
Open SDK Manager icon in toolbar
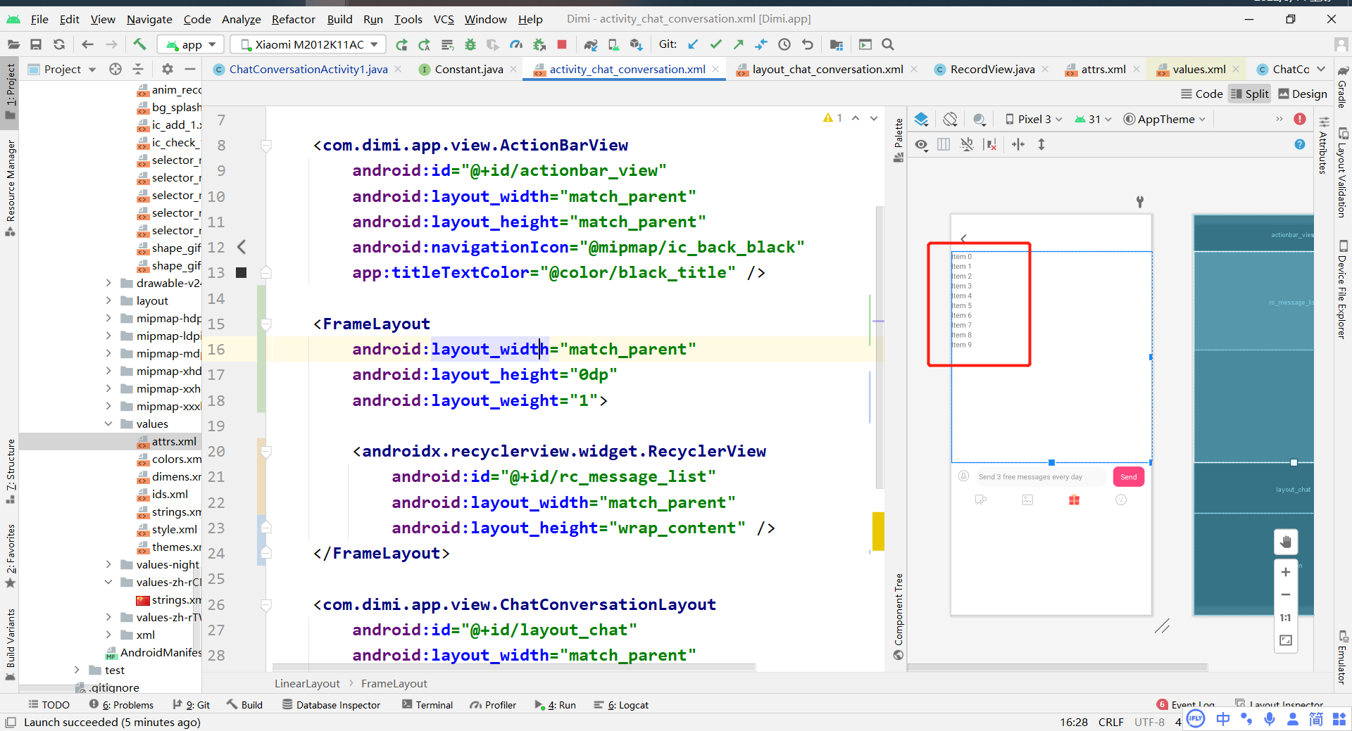pos(636,44)
